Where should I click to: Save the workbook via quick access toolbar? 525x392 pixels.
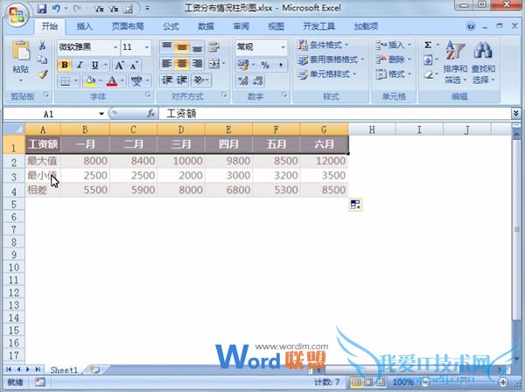(x=42, y=9)
